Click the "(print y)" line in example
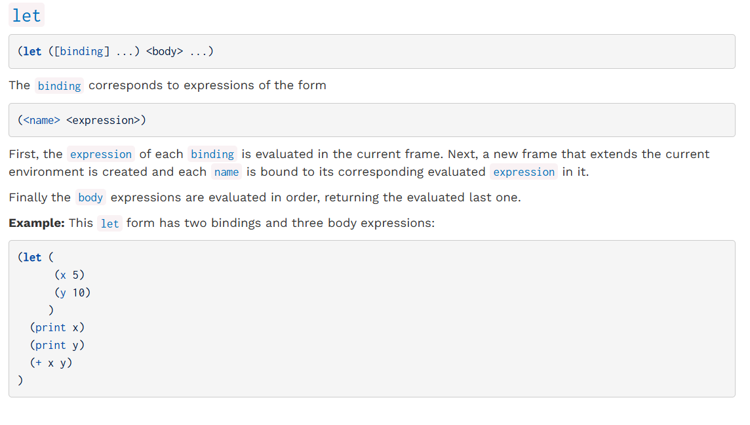Screen dimensions: 750x425 click(x=58, y=345)
